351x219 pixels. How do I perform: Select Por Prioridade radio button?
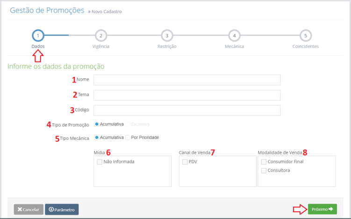coord(128,137)
